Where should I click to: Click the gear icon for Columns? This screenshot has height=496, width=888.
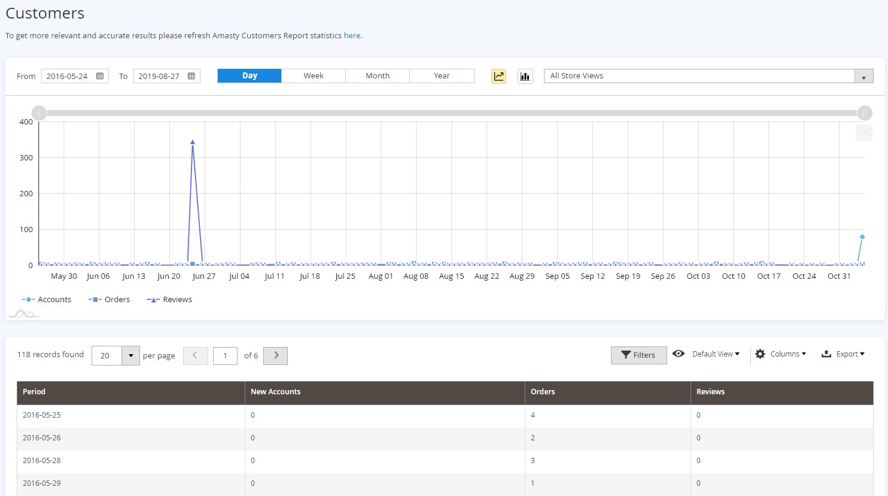(760, 354)
